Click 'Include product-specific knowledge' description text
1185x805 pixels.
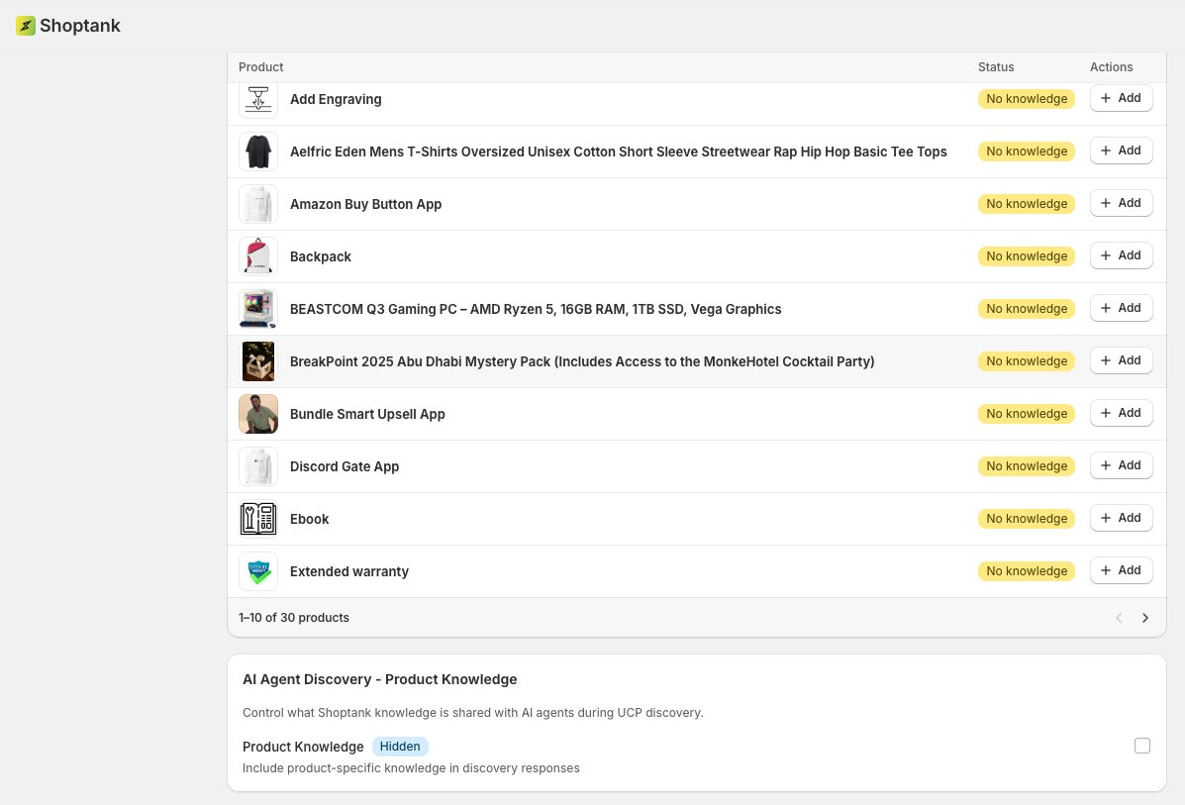point(411,768)
